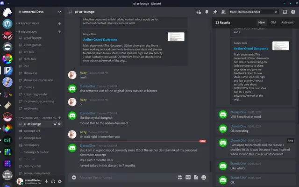Jump to the feedback message result
The image size is (299, 187).
click(290, 141)
